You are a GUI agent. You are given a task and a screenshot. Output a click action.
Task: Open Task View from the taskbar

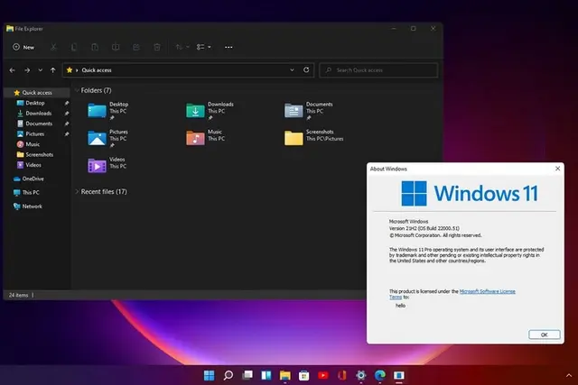click(247, 375)
